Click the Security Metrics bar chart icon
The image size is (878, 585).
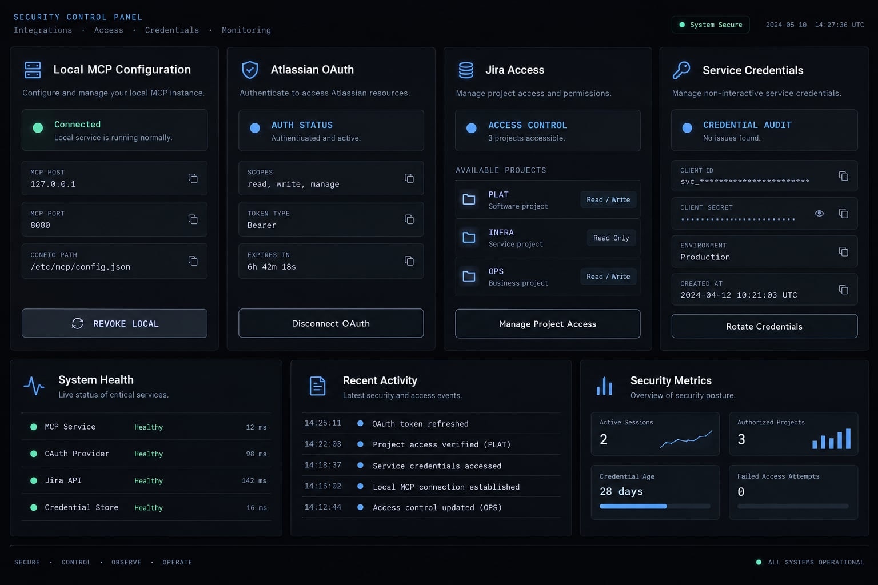point(604,386)
